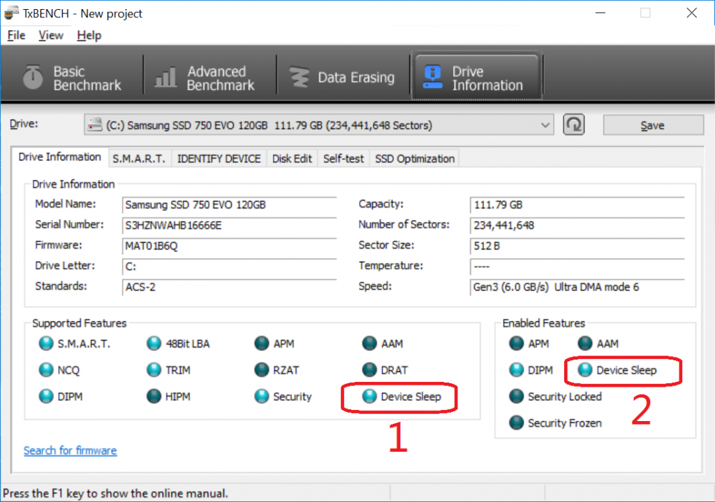This screenshot has height=502, width=715.
Task: Click the Basic Benchmark stopwatch icon
Action: click(x=33, y=77)
